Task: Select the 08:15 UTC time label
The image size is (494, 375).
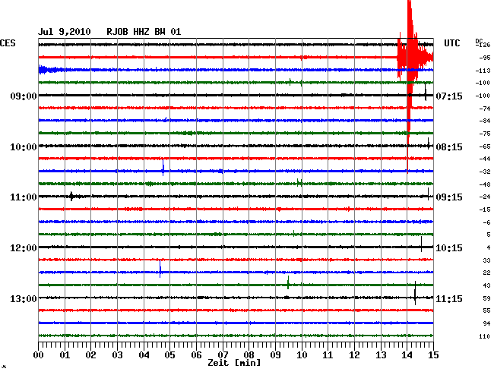Action: pyautogui.click(x=449, y=147)
